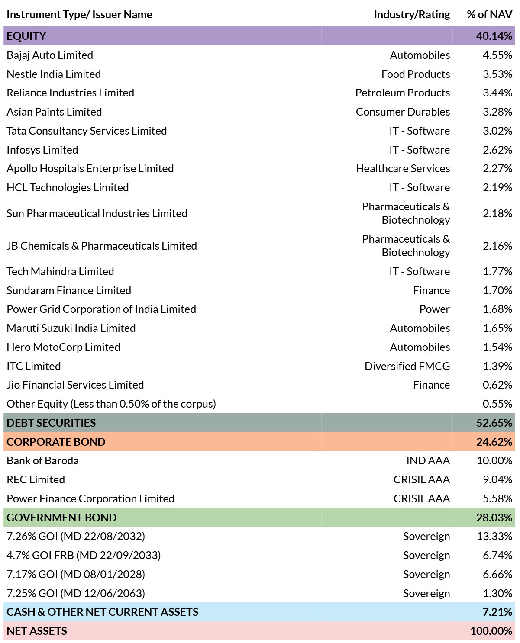Click 7.26% GOI (MD 22/08/2032) row
This screenshot has width=520, height=643.
pos(259,536)
